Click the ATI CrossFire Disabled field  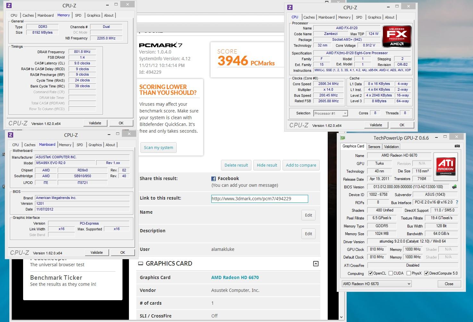[412, 265]
